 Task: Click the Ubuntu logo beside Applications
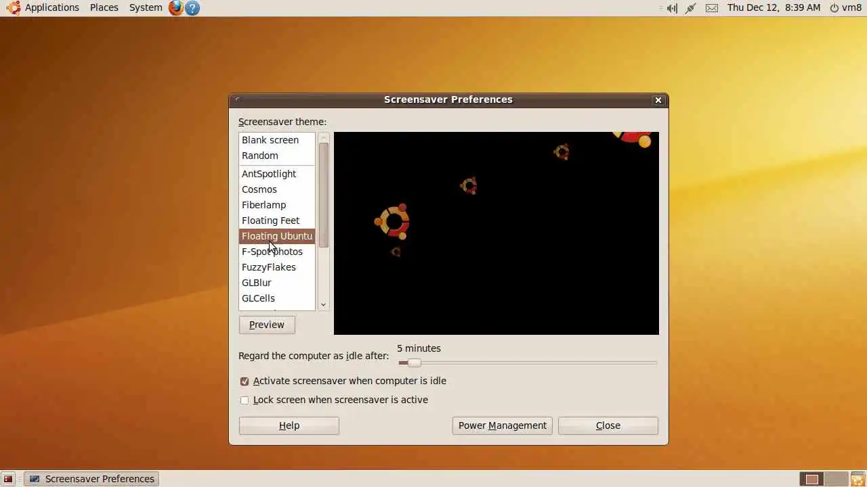click(x=14, y=8)
